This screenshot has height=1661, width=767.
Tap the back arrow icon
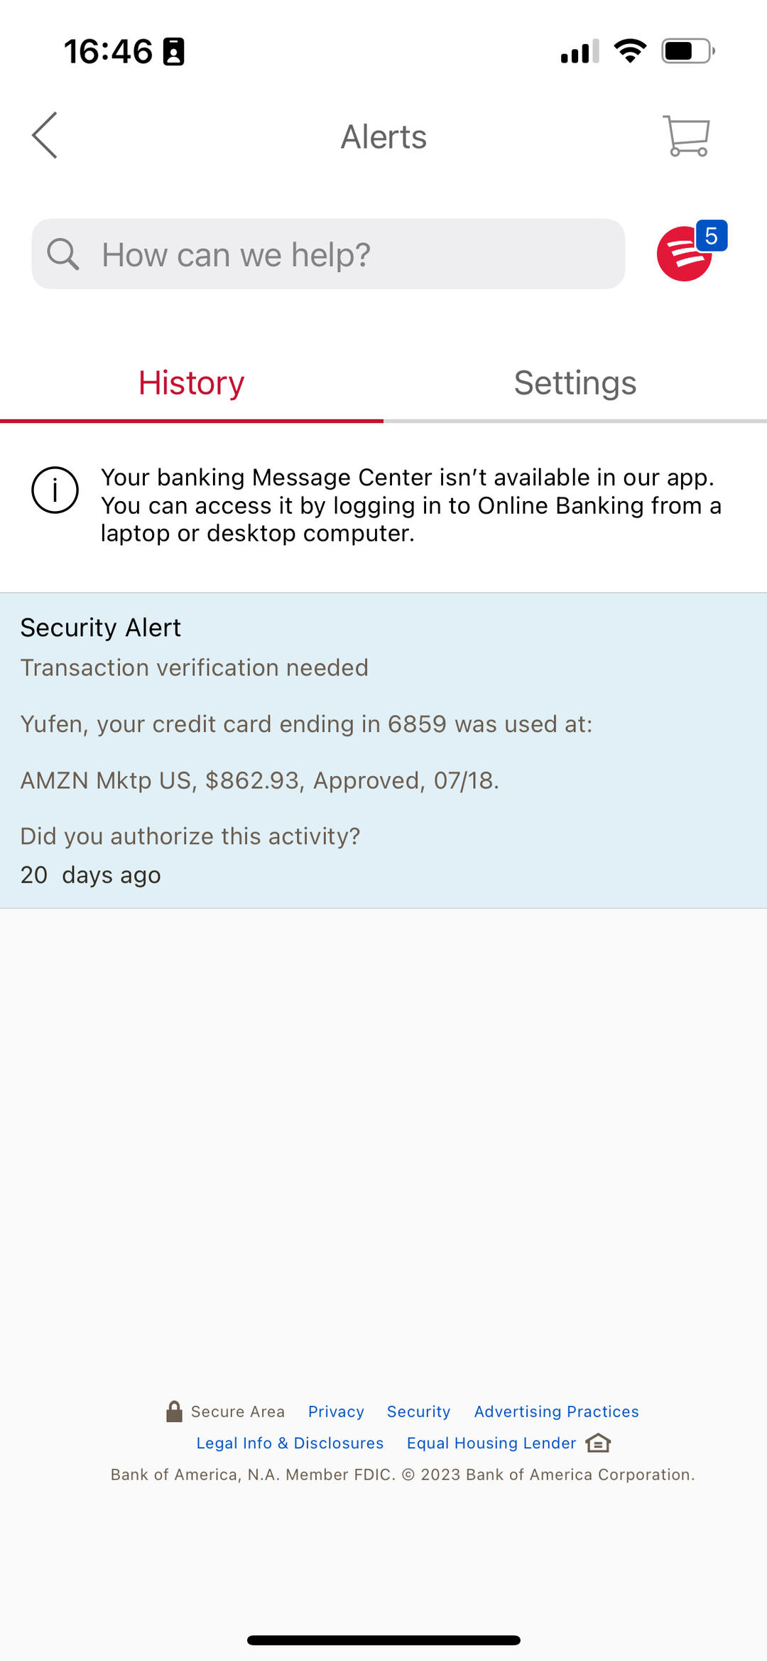coord(45,135)
